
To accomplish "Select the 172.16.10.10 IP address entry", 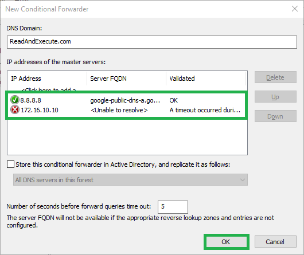I will 40,110.
